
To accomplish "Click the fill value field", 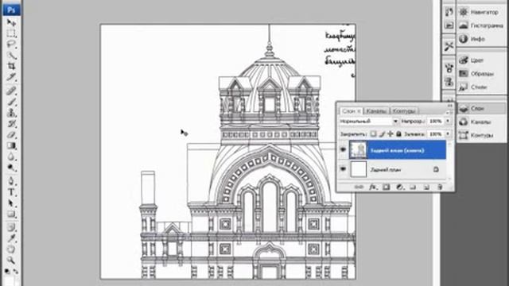I will (435, 133).
